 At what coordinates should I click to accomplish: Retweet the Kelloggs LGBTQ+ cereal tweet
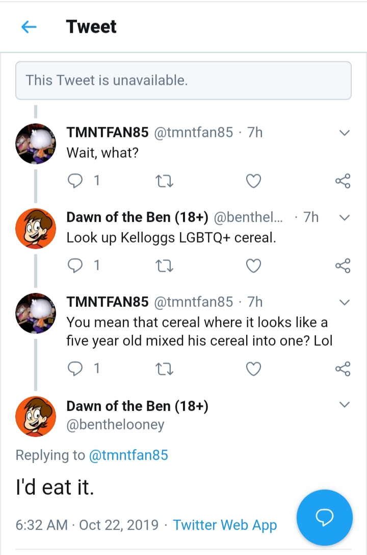pyautogui.click(x=164, y=266)
